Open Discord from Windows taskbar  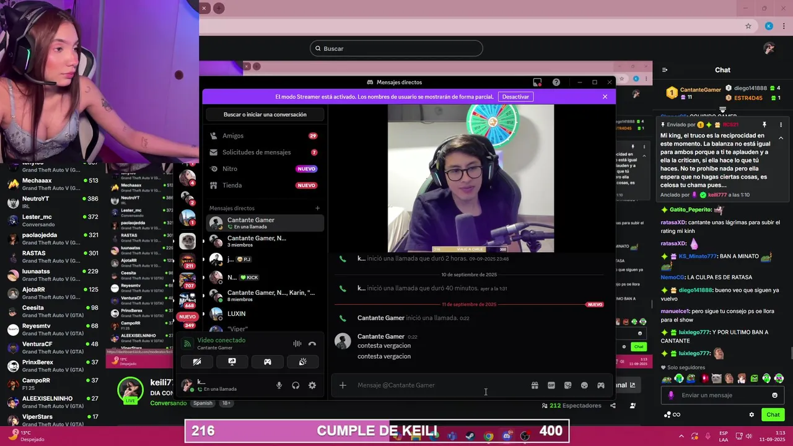[507, 436]
